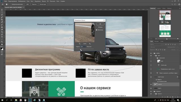
Task: Hide the Слой 3 layer
Action: (151, 88)
